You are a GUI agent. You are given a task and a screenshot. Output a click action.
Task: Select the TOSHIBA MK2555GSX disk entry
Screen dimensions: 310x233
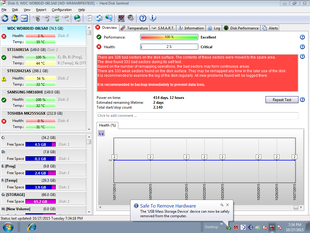(43, 120)
